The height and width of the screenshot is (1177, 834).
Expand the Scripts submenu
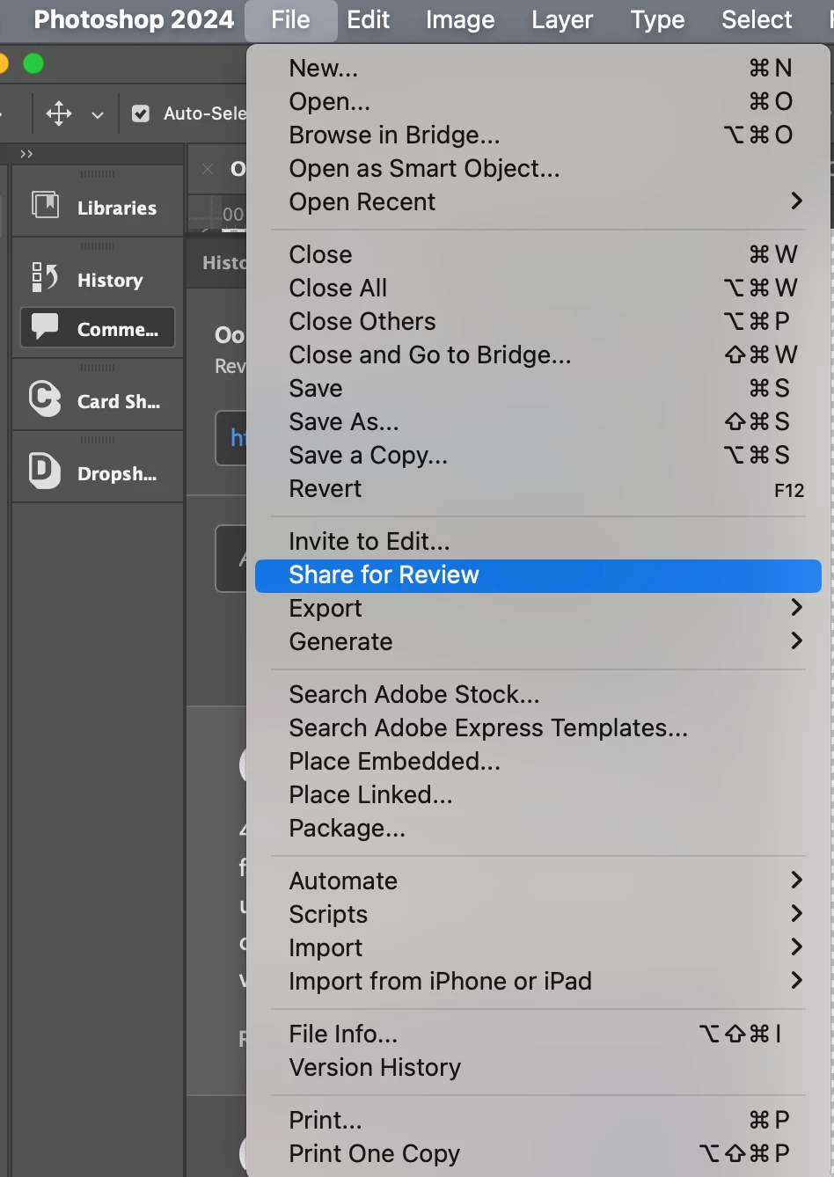(x=538, y=914)
